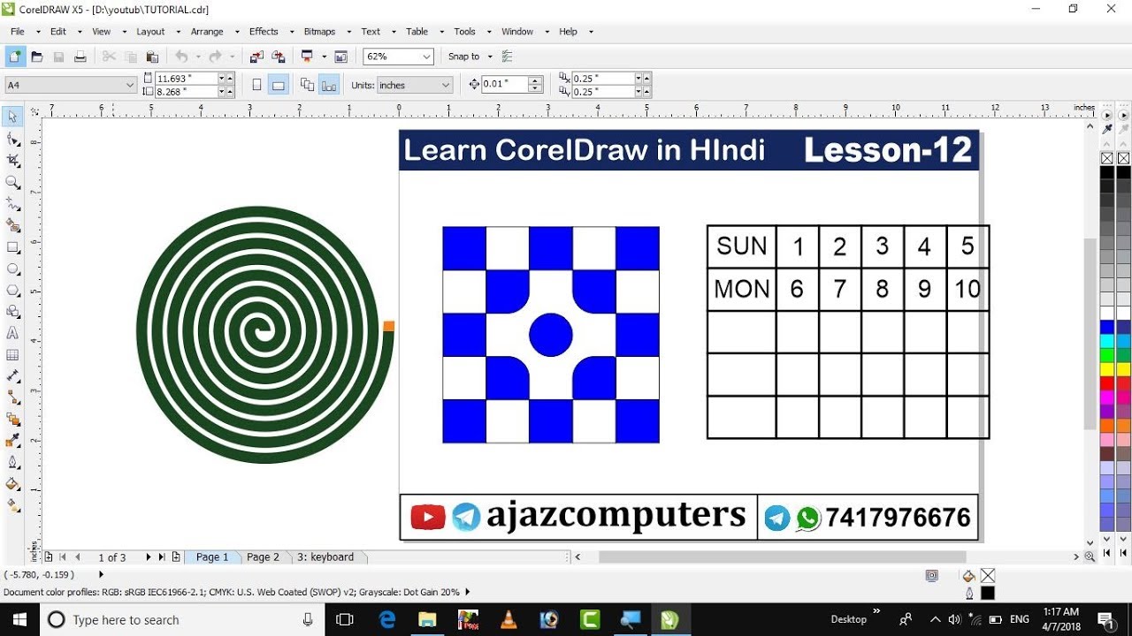Screen dimensions: 1132x636
Task: Click the page width field showing 11.693
Action: 186,79
